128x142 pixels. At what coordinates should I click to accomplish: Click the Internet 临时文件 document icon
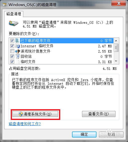[x=17, y=46]
